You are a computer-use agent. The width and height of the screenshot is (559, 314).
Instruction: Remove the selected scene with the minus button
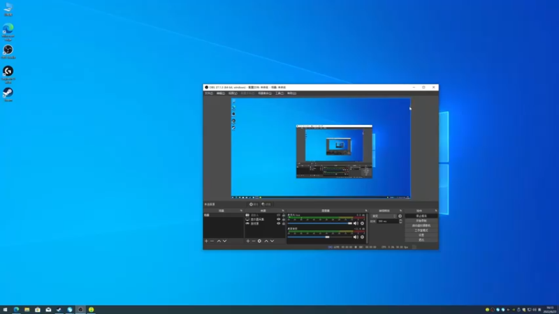(212, 241)
